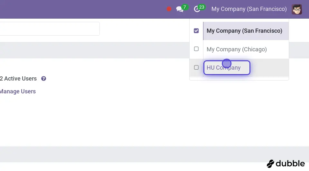309x171 pixels.
Task: Click the help icon beside Active Users
Action: pos(44,79)
